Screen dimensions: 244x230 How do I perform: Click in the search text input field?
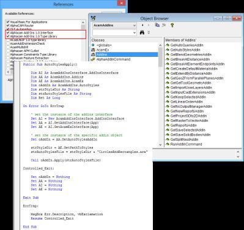point(113,32)
